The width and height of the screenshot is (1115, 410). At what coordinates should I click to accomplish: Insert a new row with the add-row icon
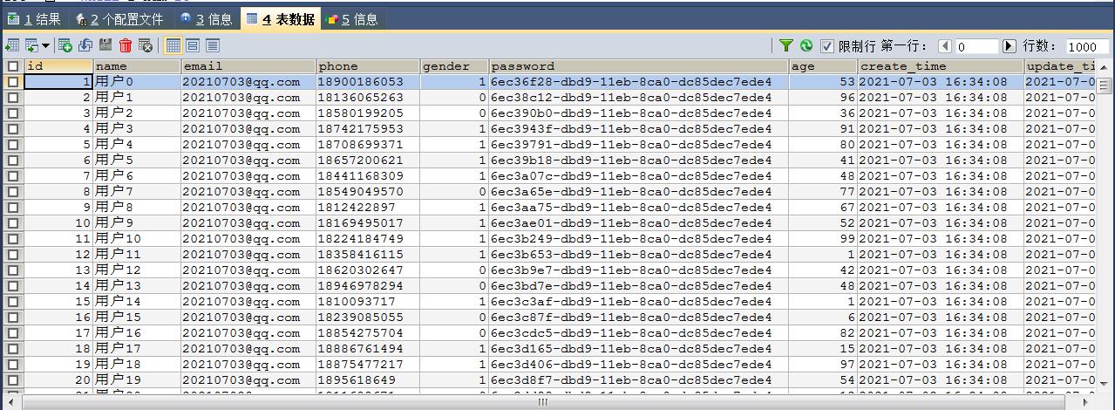pyautogui.click(x=65, y=45)
